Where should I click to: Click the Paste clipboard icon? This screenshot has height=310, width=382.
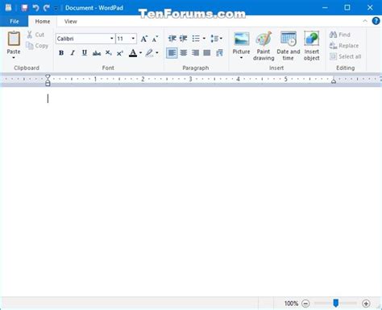pos(14,39)
